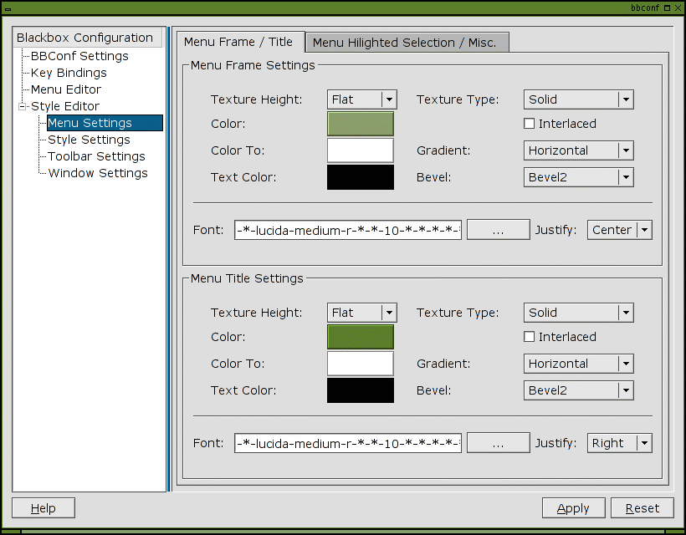This screenshot has width=686, height=535.
Task: Open Menu Title Justify dropdown showing Right
Action: click(x=620, y=443)
